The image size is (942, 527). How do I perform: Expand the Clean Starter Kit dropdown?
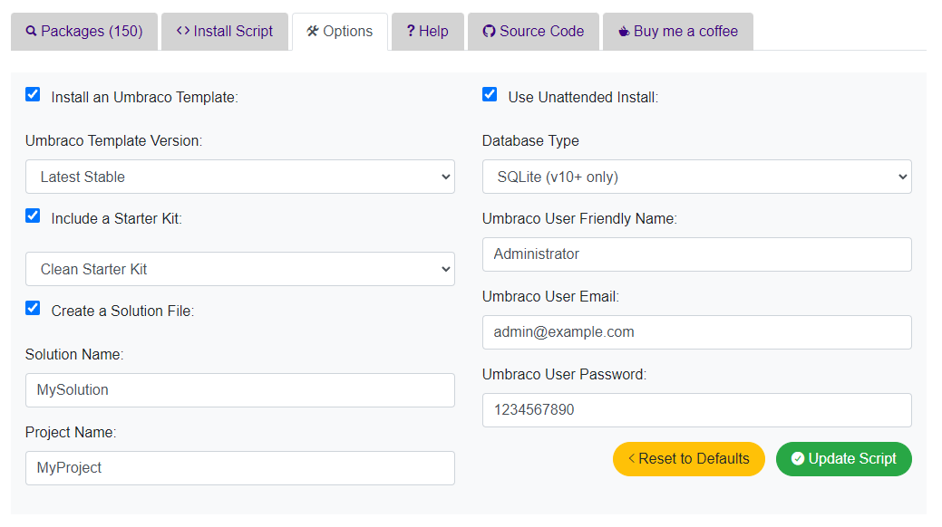240,269
